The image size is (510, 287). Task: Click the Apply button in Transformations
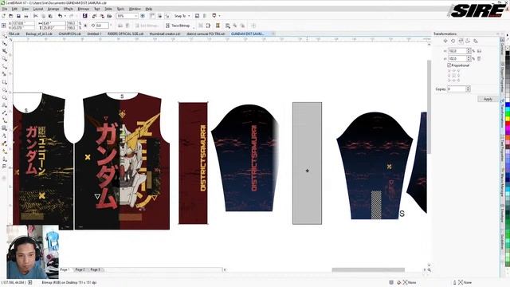pos(488,99)
